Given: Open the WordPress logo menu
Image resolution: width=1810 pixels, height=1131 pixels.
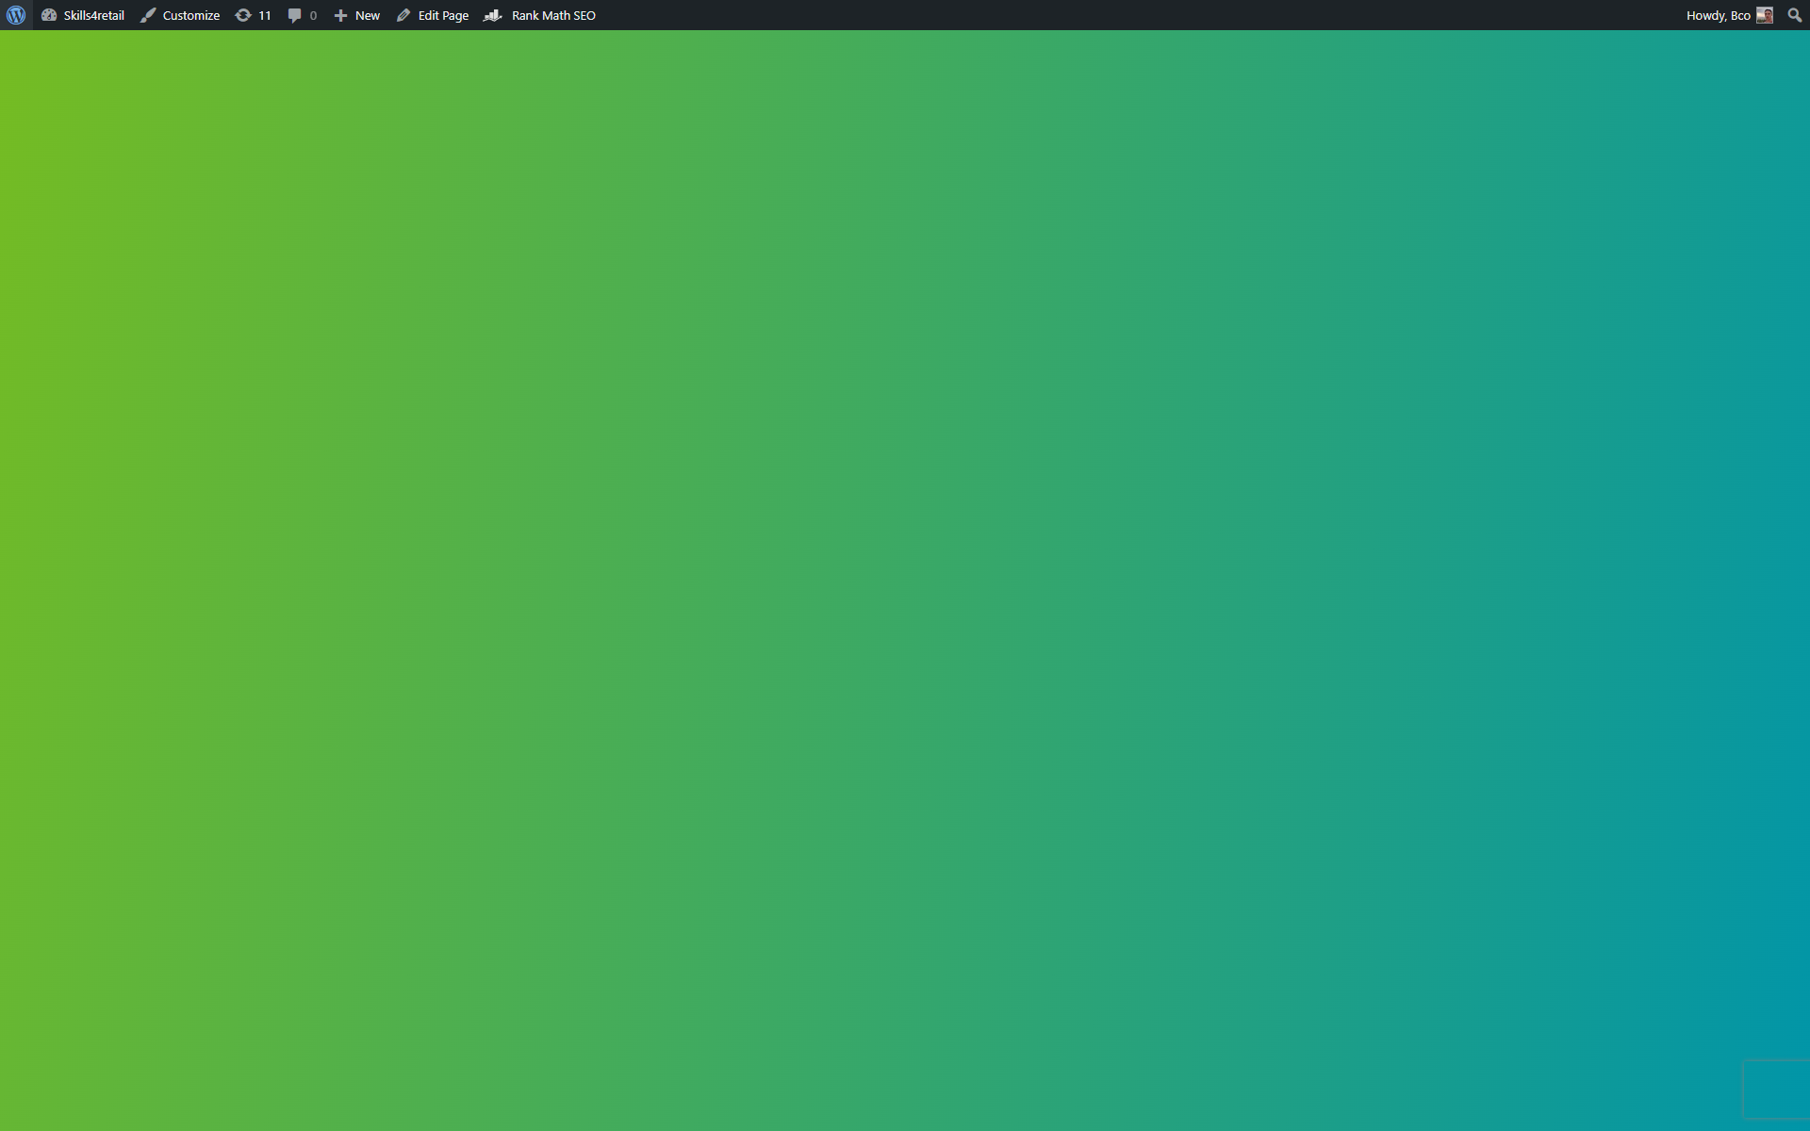Looking at the screenshot, I should click(16, 15).
